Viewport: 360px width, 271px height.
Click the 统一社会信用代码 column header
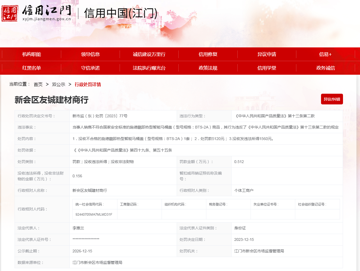tap(90, 204)
